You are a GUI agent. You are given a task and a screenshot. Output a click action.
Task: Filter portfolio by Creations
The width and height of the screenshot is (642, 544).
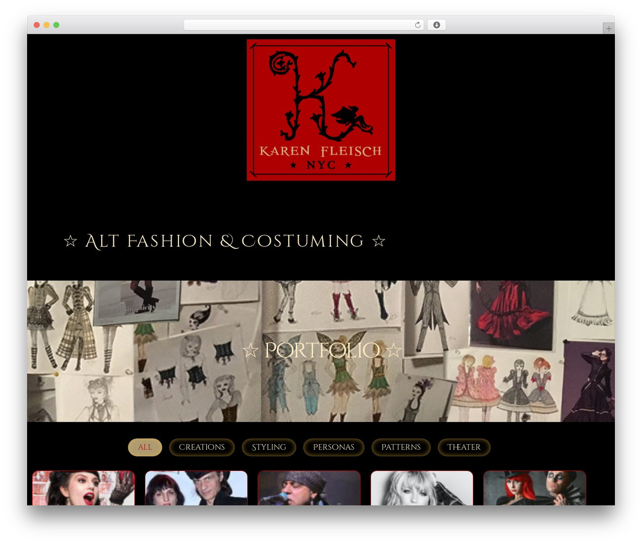pyautogui.click(x=202, y=447)
